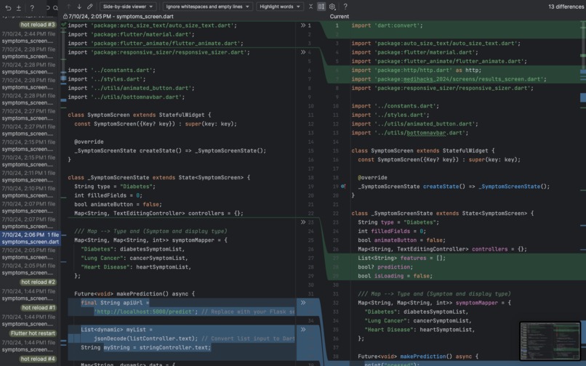Click the 'hot reload #2' label
586x366 pixels.
click(x=38, y=282)
